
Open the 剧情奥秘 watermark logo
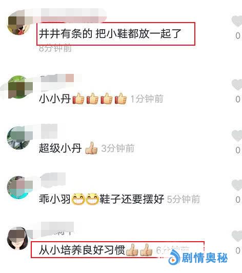coord(174,258)
